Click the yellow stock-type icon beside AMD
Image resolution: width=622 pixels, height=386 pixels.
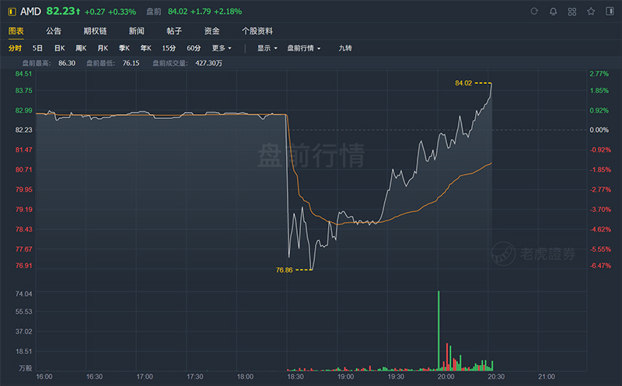pyautogui.click(x=12, y=12)
